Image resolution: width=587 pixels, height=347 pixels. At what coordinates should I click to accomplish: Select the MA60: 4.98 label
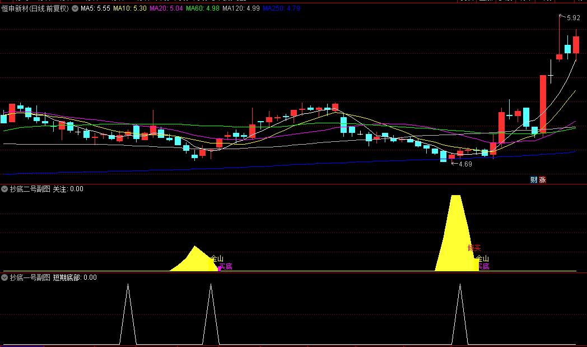tap(203, 8)
